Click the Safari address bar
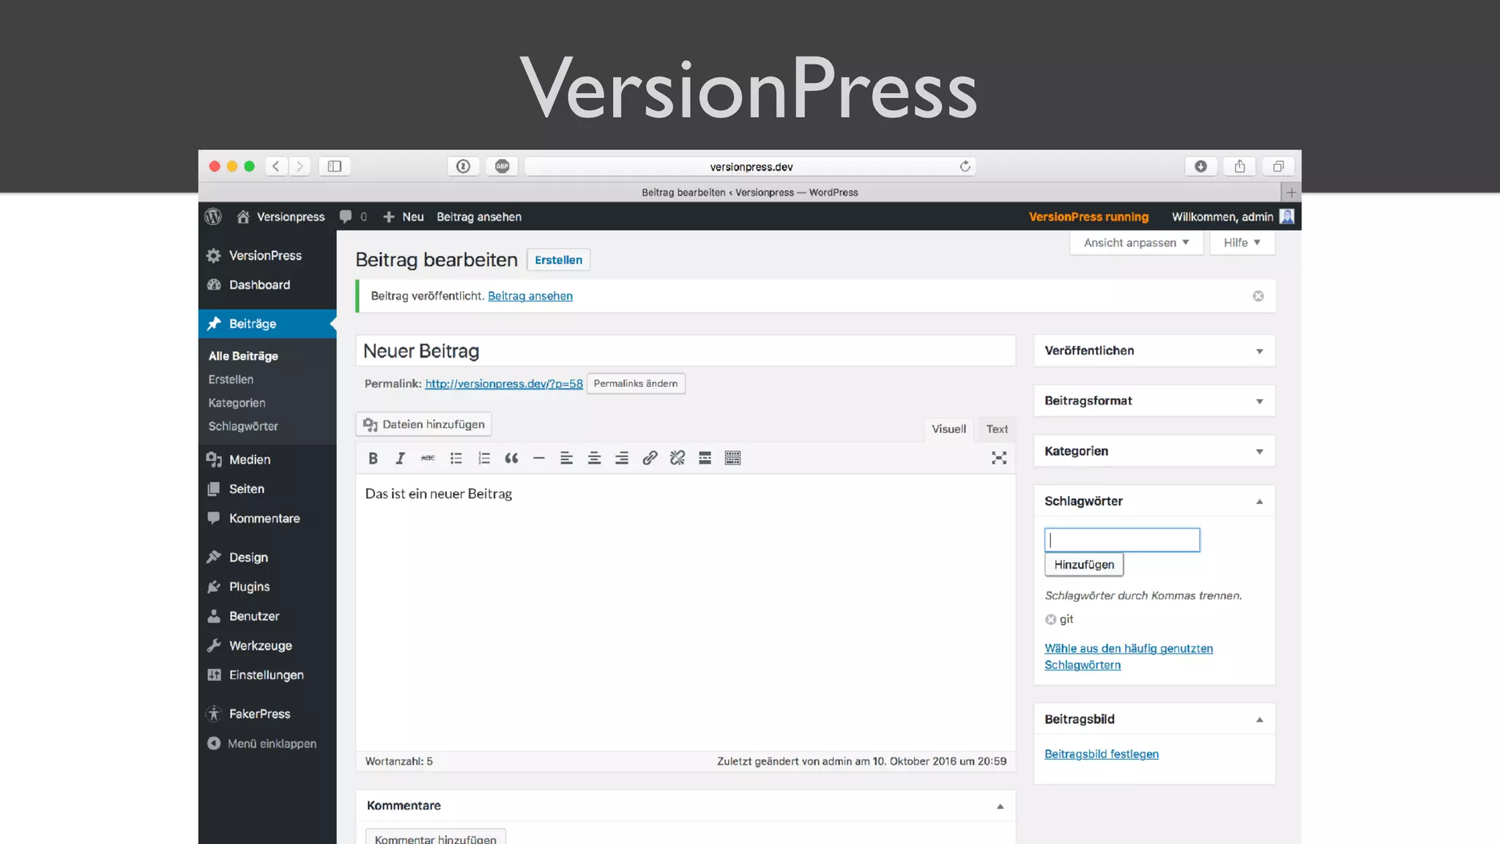The width and height of the screenshot is (1500, 844). (751, 166)
